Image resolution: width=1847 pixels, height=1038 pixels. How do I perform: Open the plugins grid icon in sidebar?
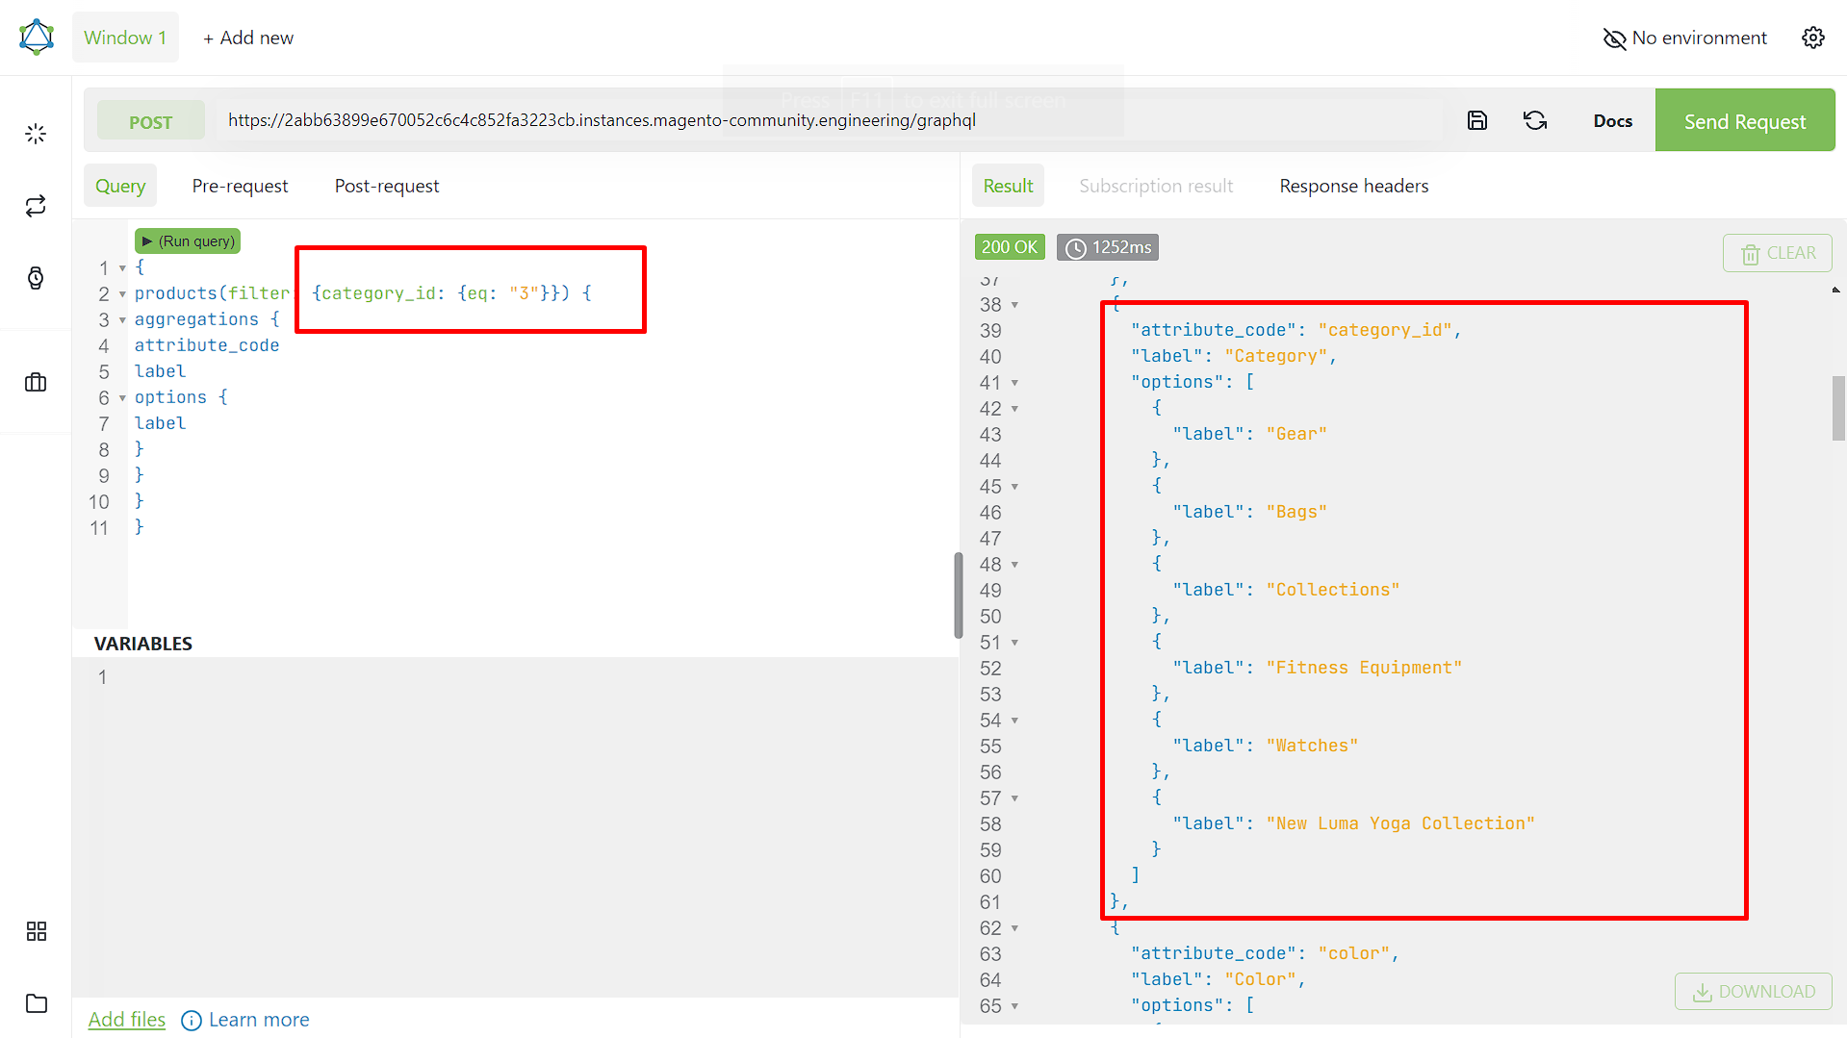(36, 930)
